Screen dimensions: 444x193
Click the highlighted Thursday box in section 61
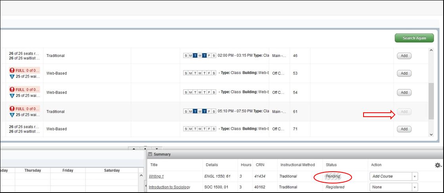click(x=205, y=112)
